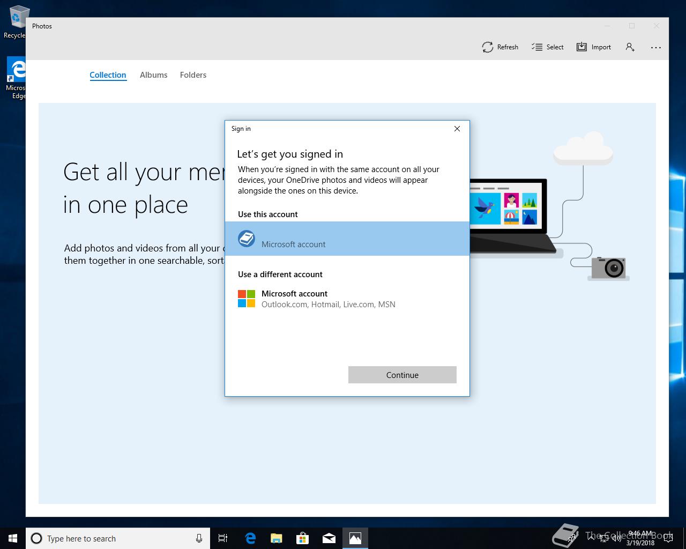Click the tray network icon
Image resolution: width=686 pixels, height=549 pixels.
(x=604, y=539)
